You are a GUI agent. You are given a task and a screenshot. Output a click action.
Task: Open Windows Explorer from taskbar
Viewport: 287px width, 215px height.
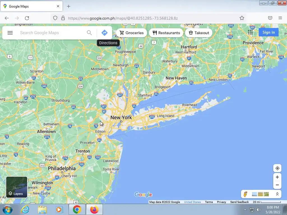point(42,209)
